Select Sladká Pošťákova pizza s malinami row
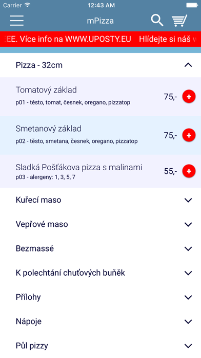 point(100,171)
